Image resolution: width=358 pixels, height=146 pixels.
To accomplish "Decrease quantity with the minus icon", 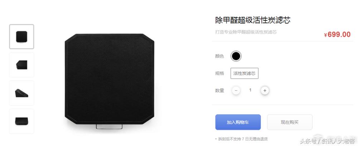I will pyautogui.click(x=236, y=91).
